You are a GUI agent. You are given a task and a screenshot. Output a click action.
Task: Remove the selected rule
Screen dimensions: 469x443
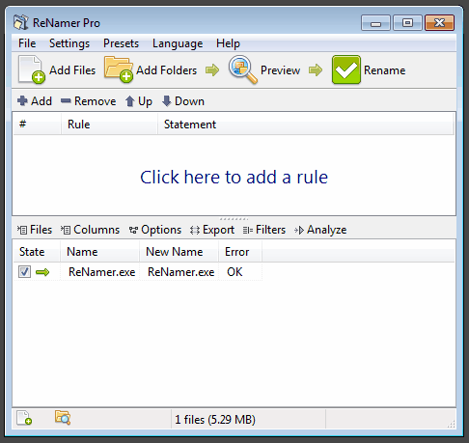click(89, 101)
